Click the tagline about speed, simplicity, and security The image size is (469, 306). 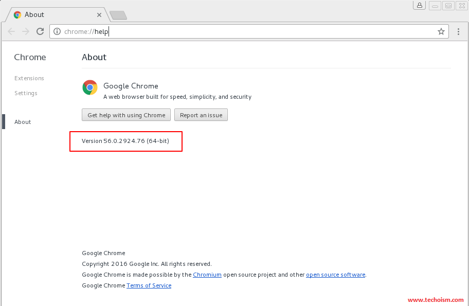click(x=177, y=97)
